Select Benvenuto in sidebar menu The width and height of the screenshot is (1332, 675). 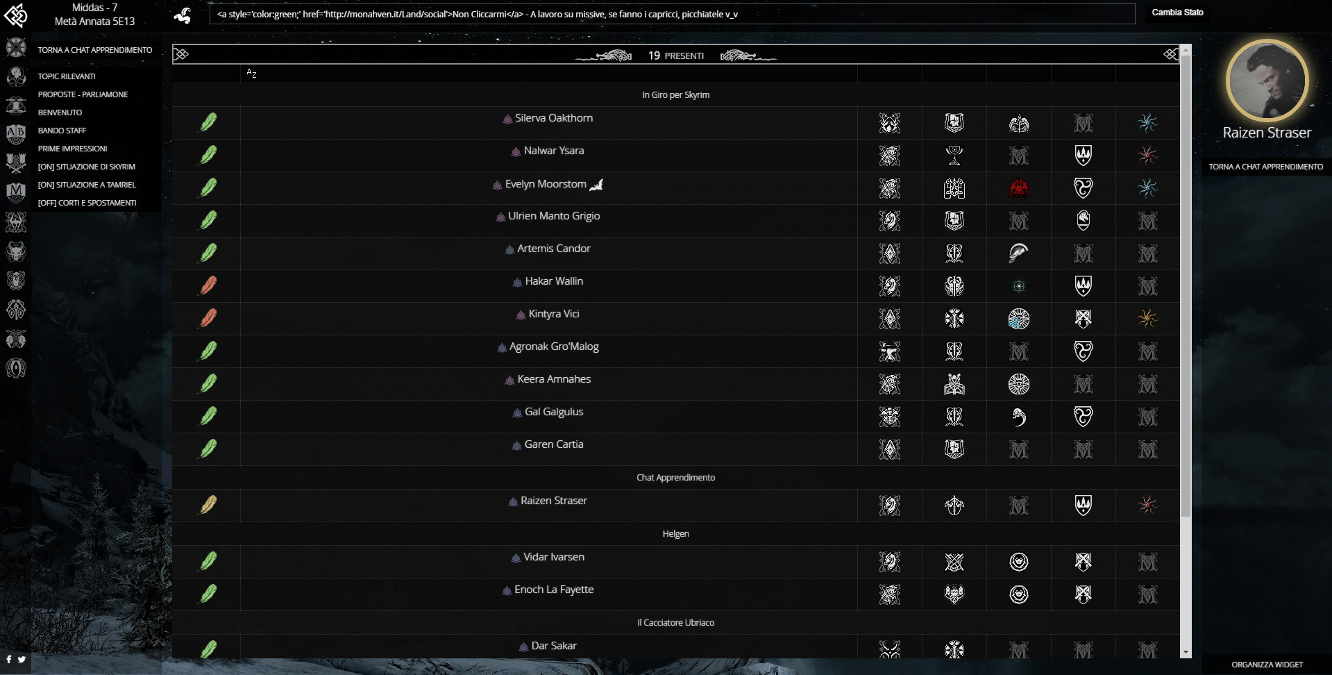(x=60, y=112)
